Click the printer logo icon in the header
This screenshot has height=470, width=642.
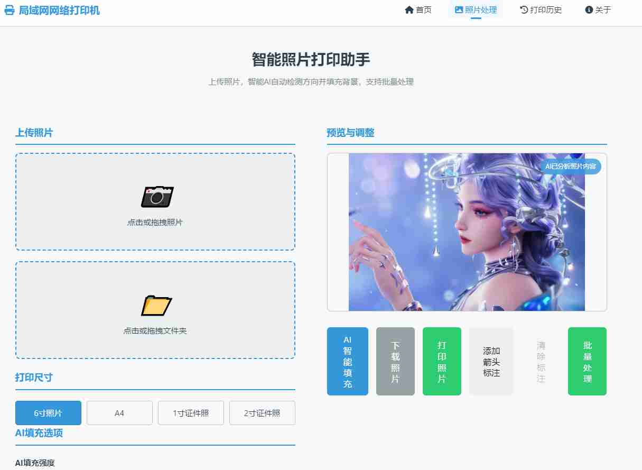click(x=9, y=10)
